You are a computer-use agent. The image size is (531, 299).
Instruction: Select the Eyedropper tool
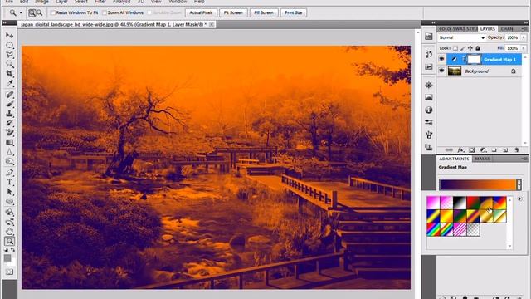[x=9, y=83]
